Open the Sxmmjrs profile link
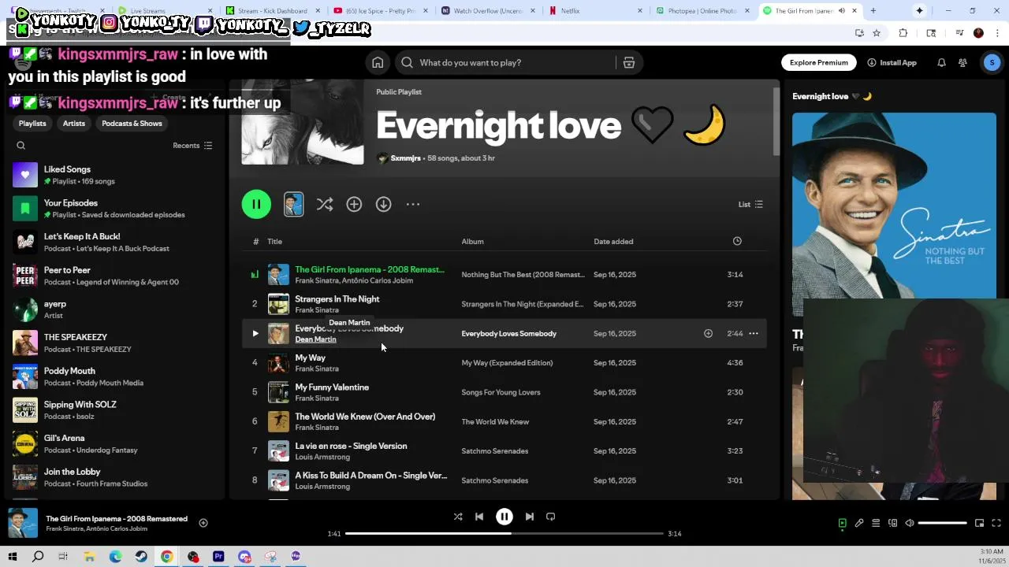Screen dimensions: 1009x567 [405, 158]
